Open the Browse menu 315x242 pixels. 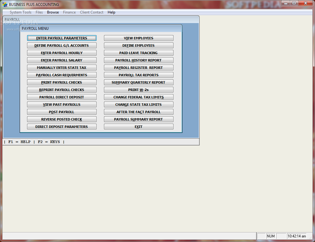click(53, 12)
